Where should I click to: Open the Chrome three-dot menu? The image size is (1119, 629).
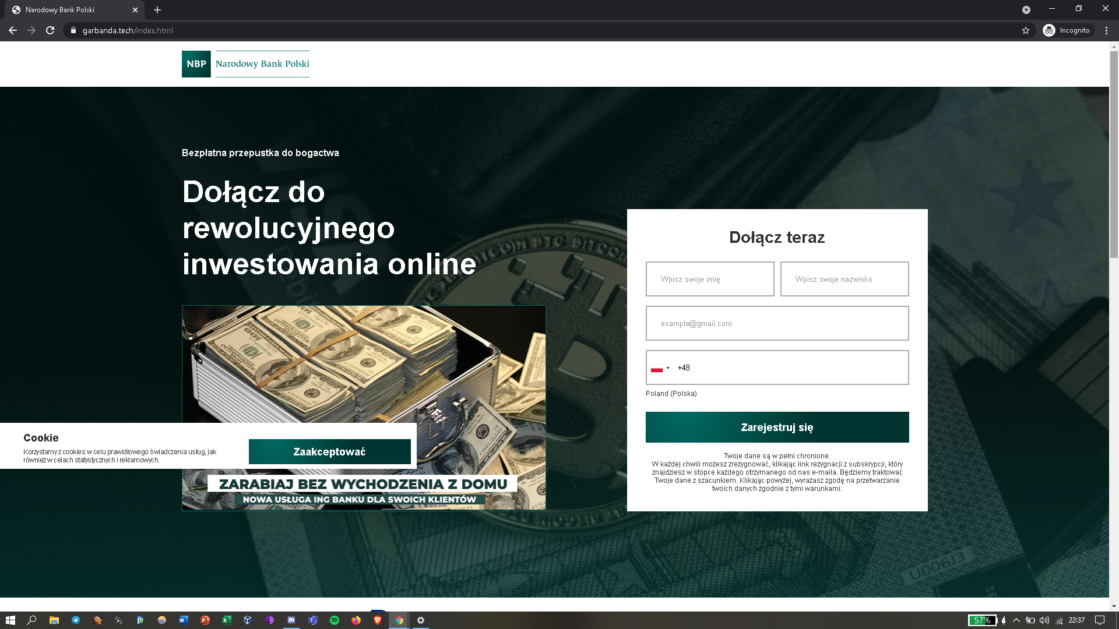click(x=1106, y=30)
